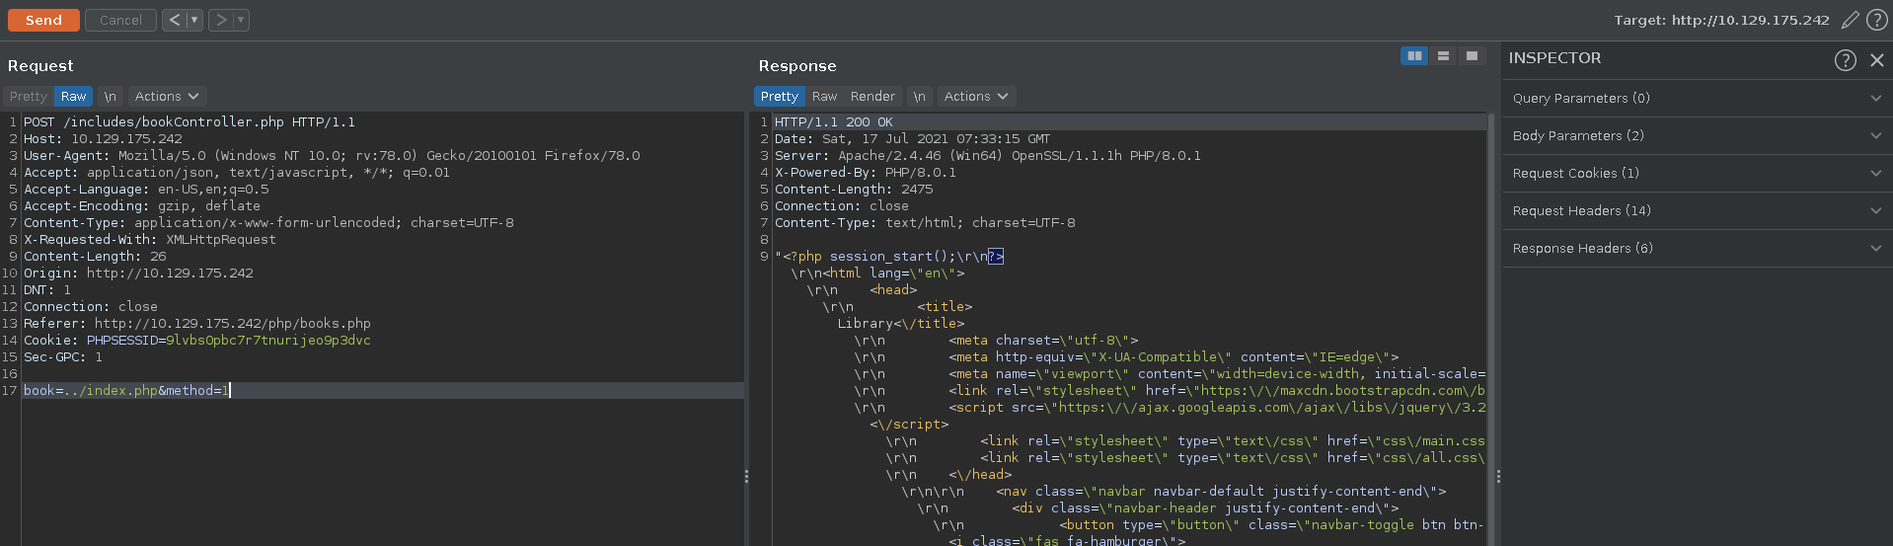Open Inspector panel help icon
Viewport: 1893px width, 546px height.
pos(1845,60)
